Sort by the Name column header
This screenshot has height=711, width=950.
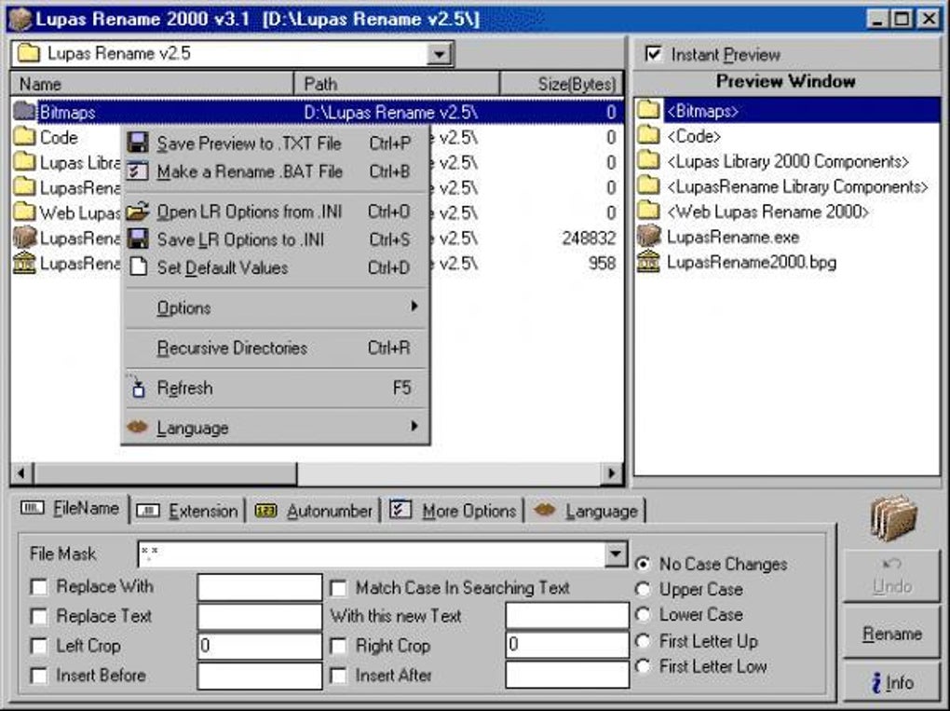point(152,84)
